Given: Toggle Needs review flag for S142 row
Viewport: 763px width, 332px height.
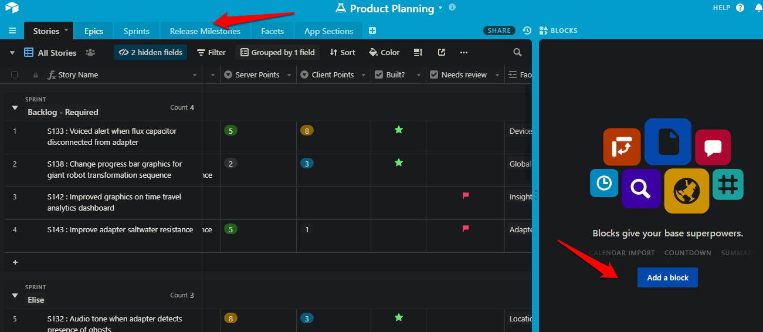Looking at the screenshot, I should (466, 196).
